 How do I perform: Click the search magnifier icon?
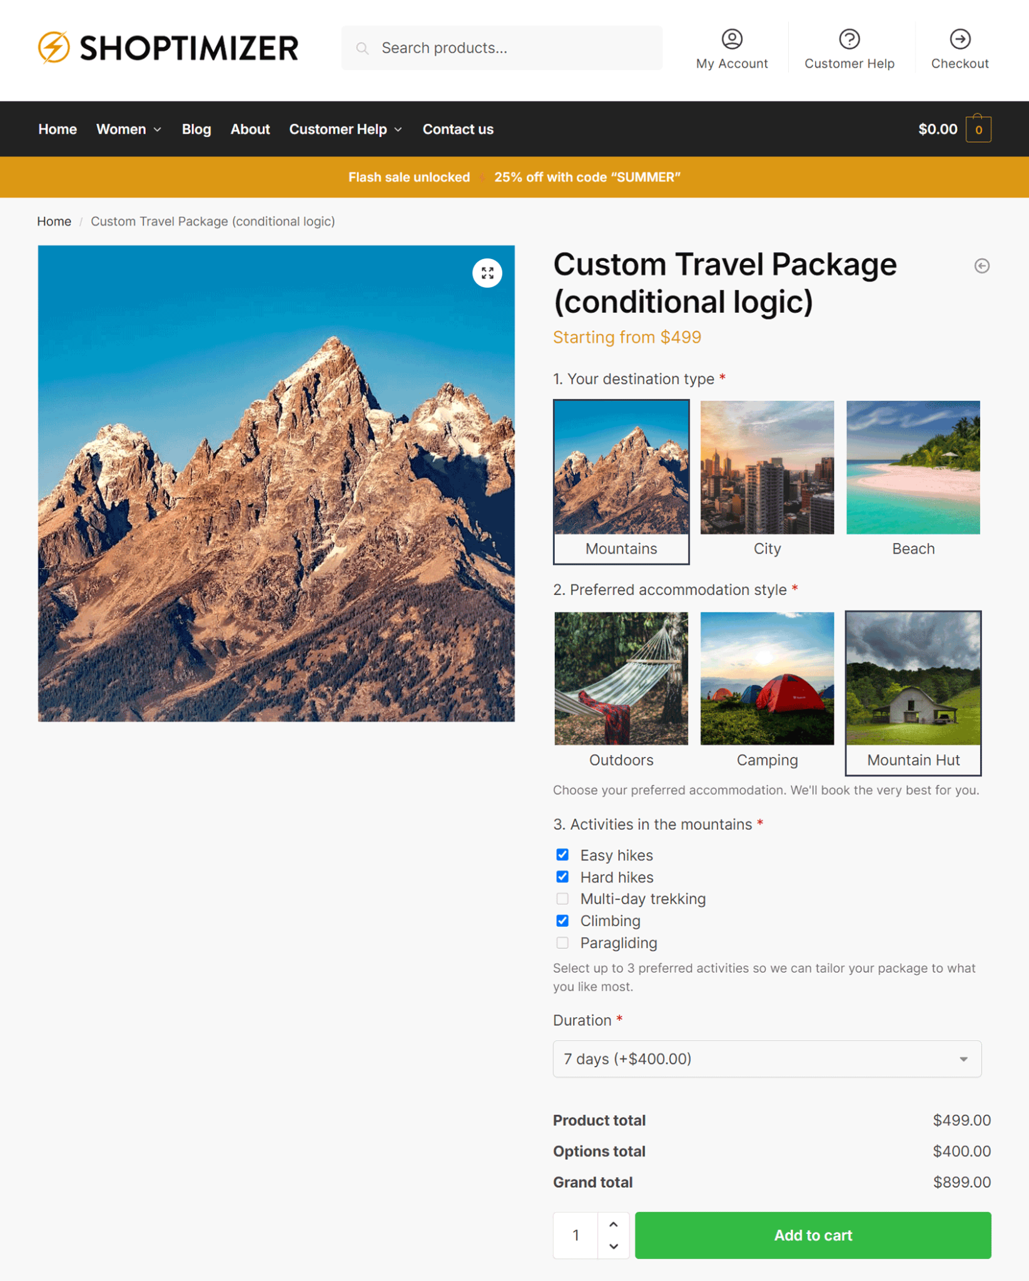[363, 48]
